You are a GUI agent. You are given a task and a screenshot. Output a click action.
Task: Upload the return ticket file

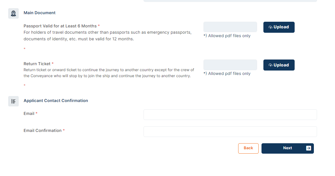(x=279, y=65)
